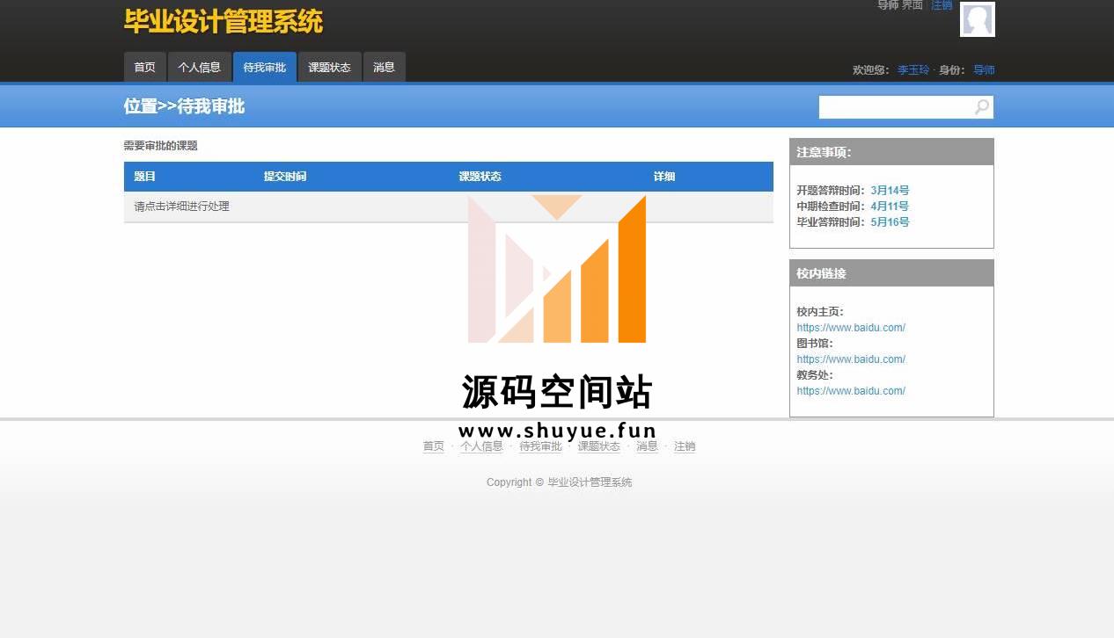Click the footer 注销 link
Viewport: 1114px width, 638px height.
pos(685,446)
